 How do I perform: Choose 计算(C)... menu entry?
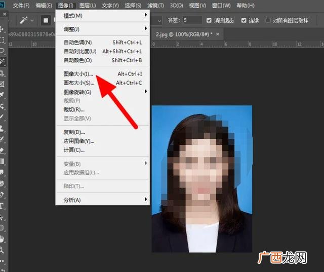[x=103, y=150]
